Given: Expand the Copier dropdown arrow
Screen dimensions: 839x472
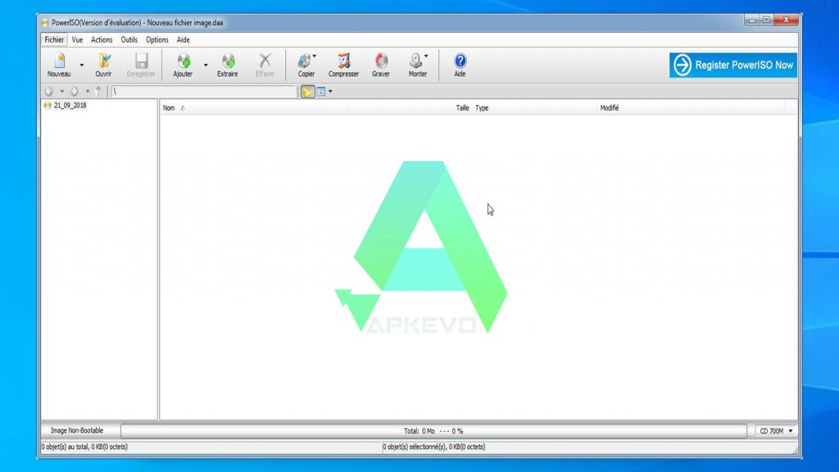Looking at the screenshot, I should tap(314, 56).
